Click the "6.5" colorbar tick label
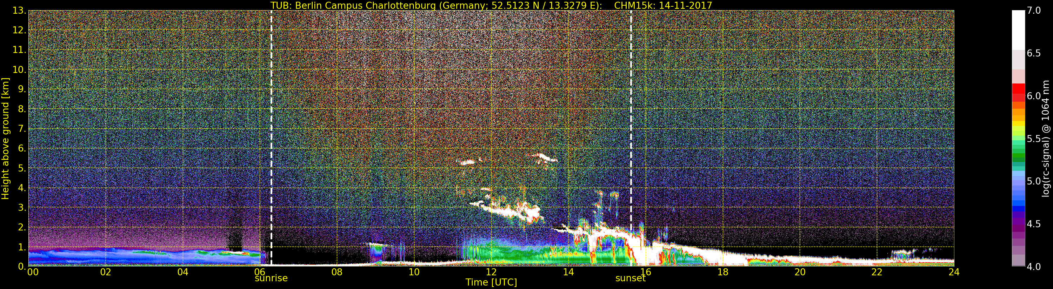1053x289 pixels. pyautogui.click(x=1034, y=53)
